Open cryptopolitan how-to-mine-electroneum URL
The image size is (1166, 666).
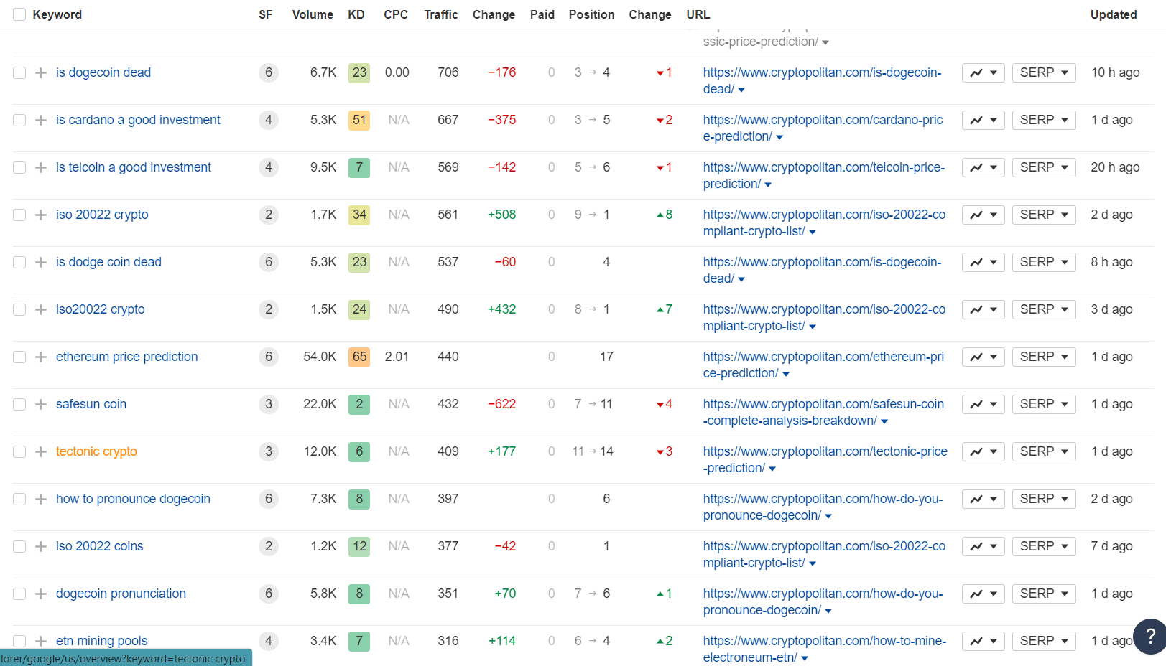(x=825, y=649)
